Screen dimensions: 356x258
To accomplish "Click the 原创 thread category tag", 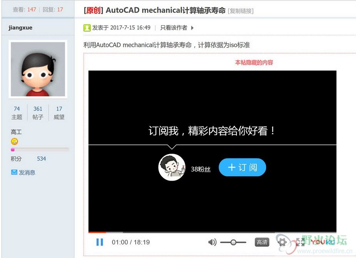I will point(93,10).
